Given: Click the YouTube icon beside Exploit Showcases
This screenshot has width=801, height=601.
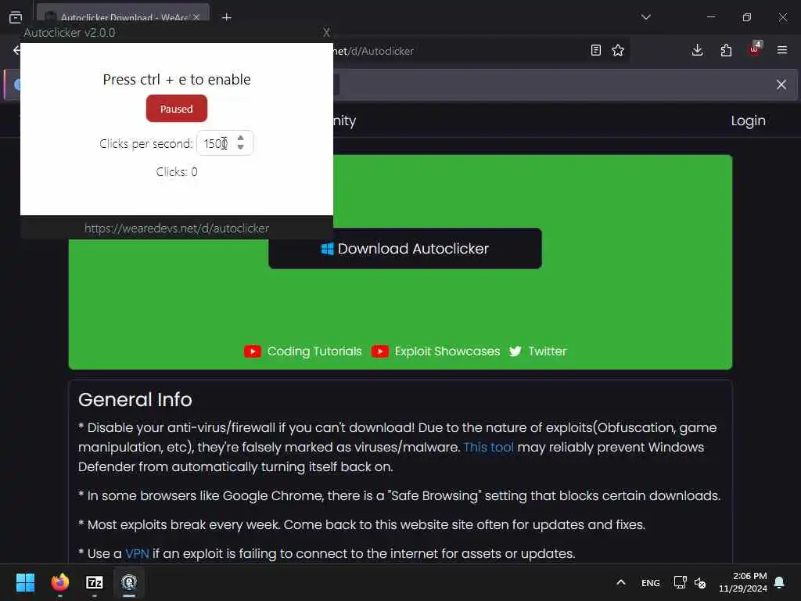Looking at the screenshot, I should coord(379,351).
